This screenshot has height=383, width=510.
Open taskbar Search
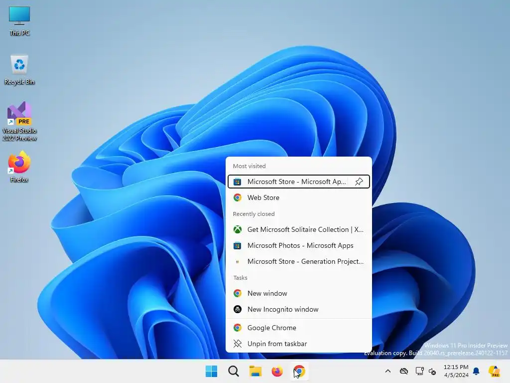point(234,371)
